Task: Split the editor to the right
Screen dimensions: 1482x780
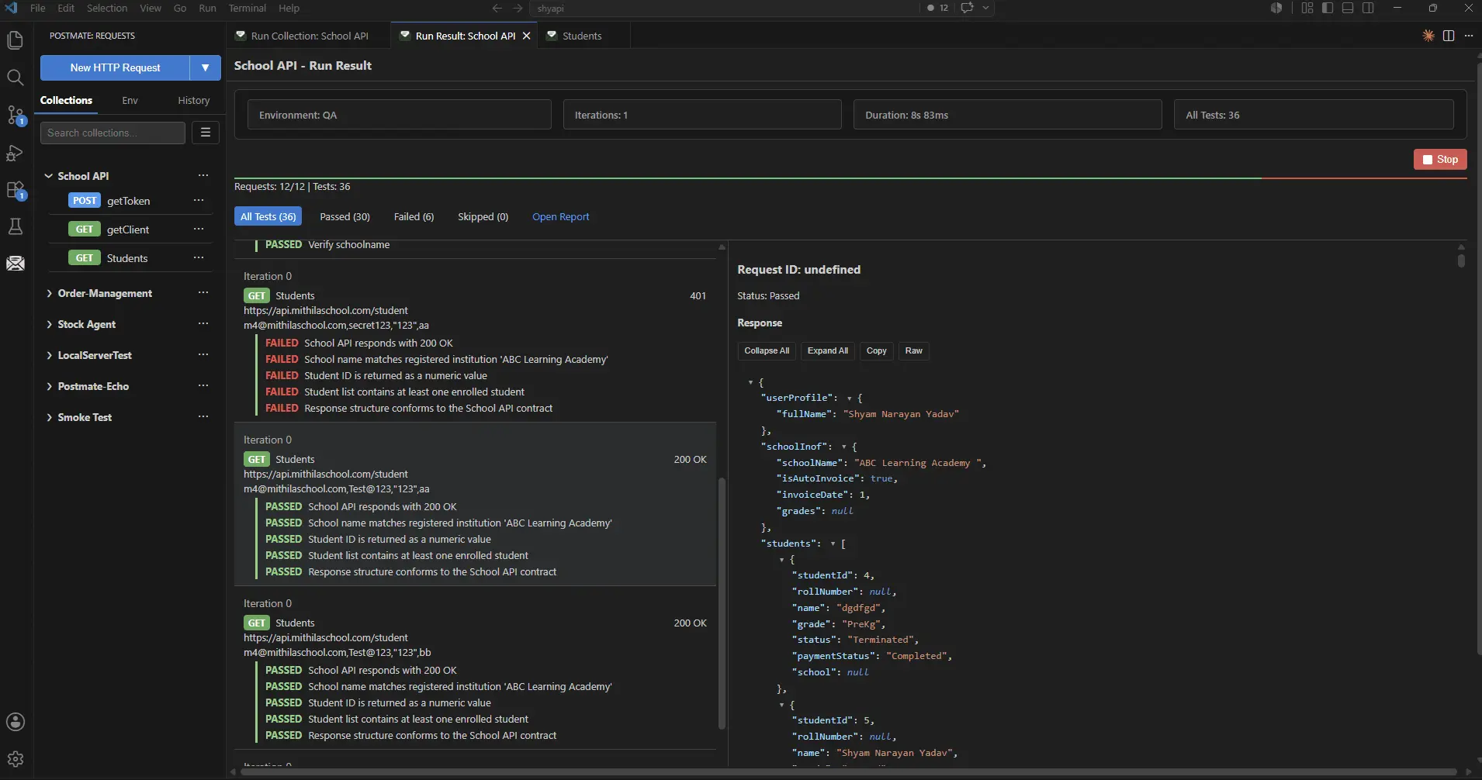Action: click(x=1448, y=36)
